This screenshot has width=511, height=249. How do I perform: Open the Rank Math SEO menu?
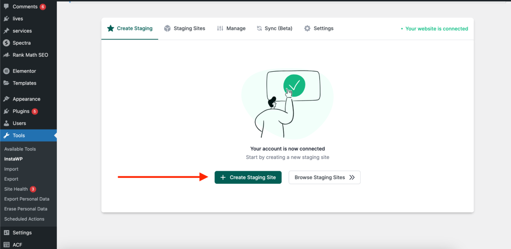pos(28,55)
